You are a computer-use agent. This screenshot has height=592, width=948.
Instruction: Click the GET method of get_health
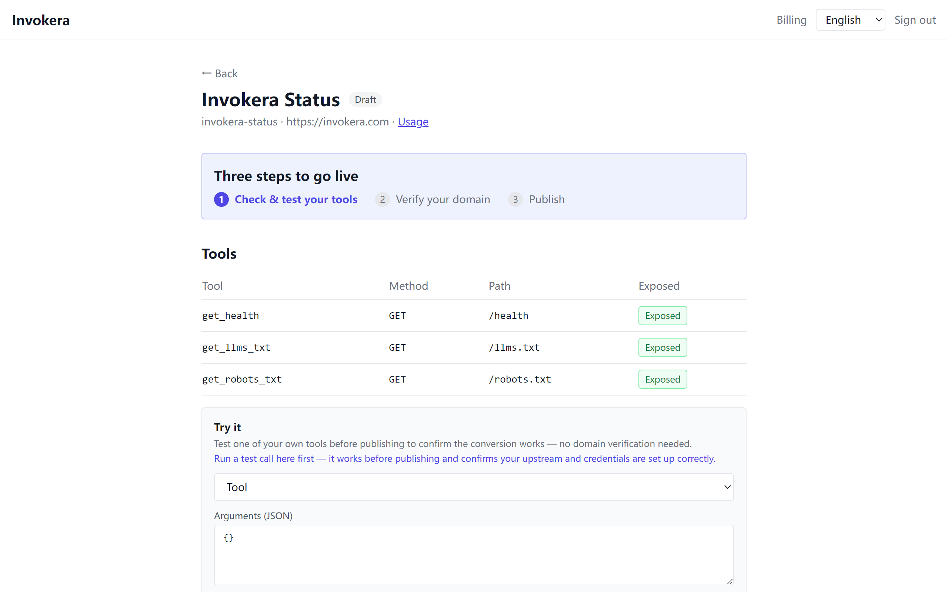pyautogui.click(x=397, y=316)
